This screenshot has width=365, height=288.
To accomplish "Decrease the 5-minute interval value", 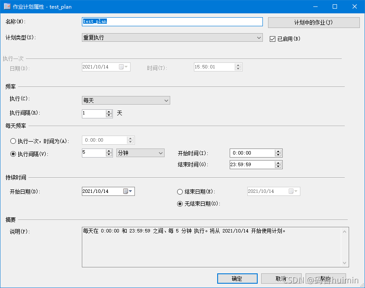I will [109, 155].
